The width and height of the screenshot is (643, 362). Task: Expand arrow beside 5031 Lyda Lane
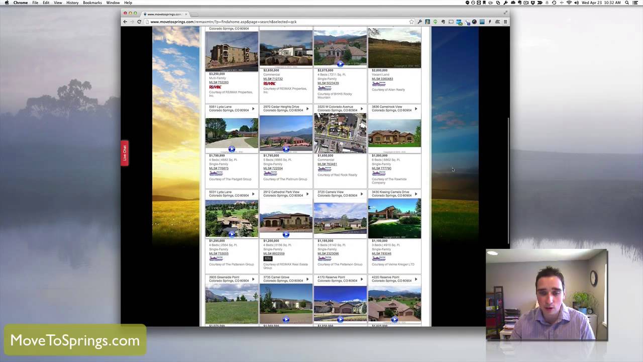(x=253, y=194)
